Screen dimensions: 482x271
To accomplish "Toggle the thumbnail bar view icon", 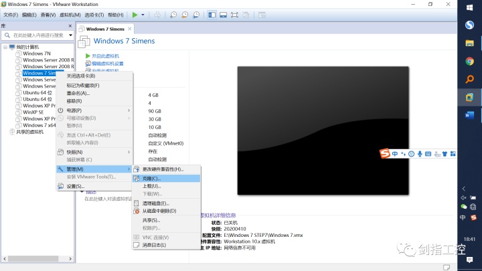I will (x=223, y=15).
